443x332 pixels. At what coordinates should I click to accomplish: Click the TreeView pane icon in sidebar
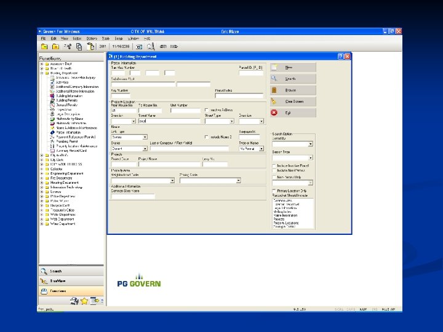click(44, 281)
